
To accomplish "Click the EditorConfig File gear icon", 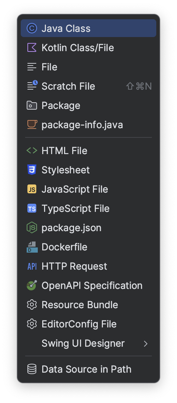I will (32, 324).
